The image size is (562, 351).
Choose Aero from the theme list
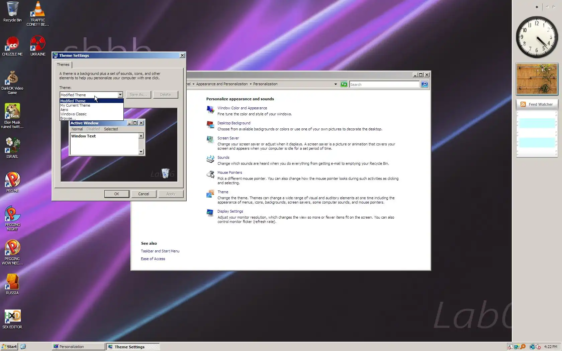92,110
